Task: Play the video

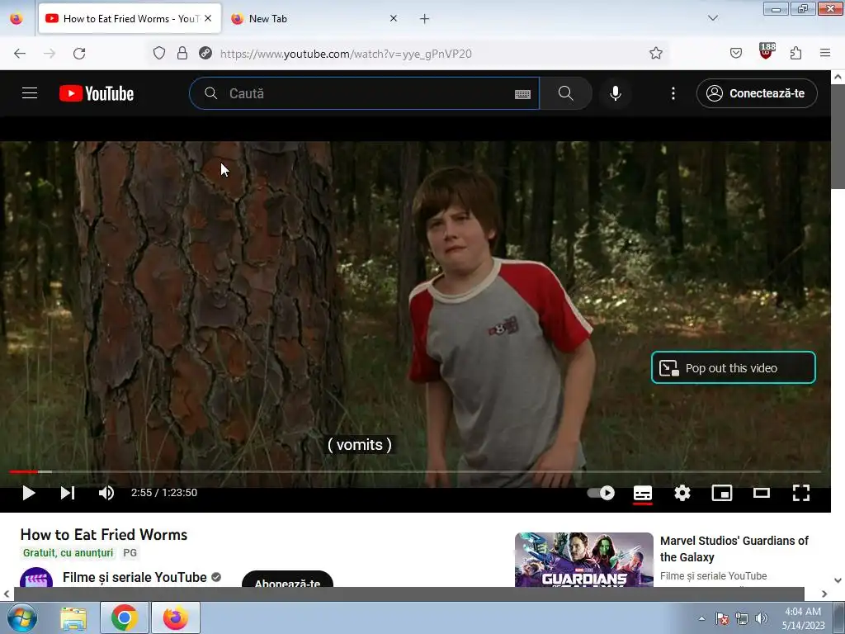Action: click(x=29, y=493)
